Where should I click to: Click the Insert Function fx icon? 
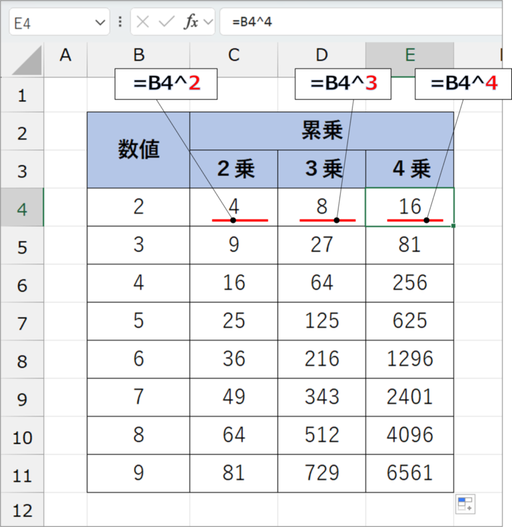click(191, 22)
